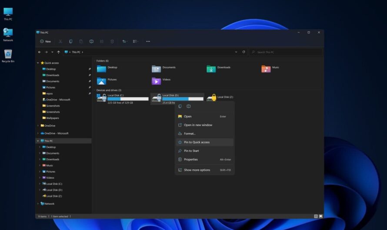Image resolution: width=387 pixels, height=230 pixels.
Task: Expand the address bar history chevron
Action: (x=236, y=52)
